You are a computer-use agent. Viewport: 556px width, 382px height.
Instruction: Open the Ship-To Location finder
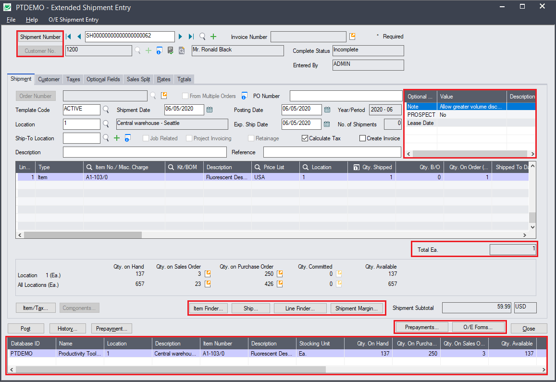(x=106, y=138)
